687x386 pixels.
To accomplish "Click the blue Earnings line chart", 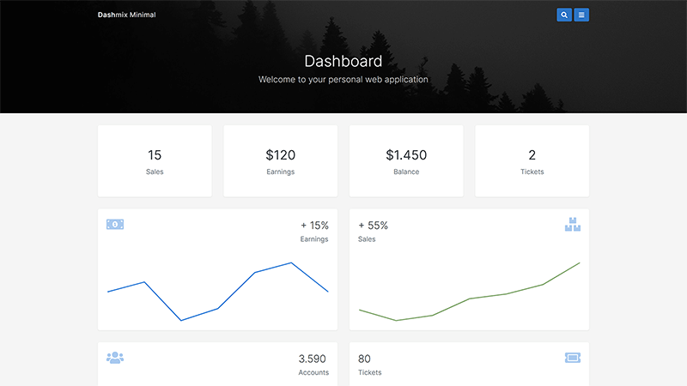I will click(217, 292).
